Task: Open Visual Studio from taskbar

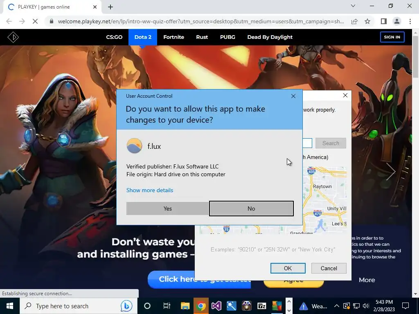Action: pyautogui.click(x=216, y=306)
